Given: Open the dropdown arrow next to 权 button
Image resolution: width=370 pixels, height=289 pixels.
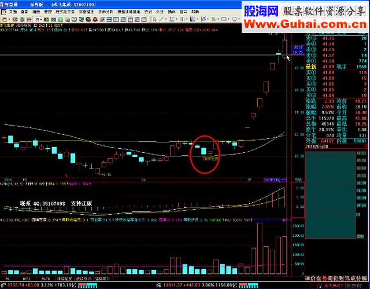Looking at the screenshot, I should pos(41,20).
